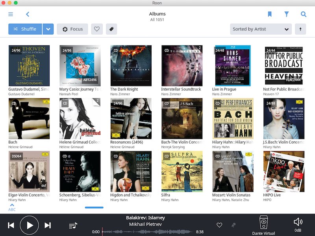Open the Gustavo Dudamel Beethoven album cover

(29, 66)
